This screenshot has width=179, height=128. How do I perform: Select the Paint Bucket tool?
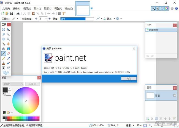[4, 49]
